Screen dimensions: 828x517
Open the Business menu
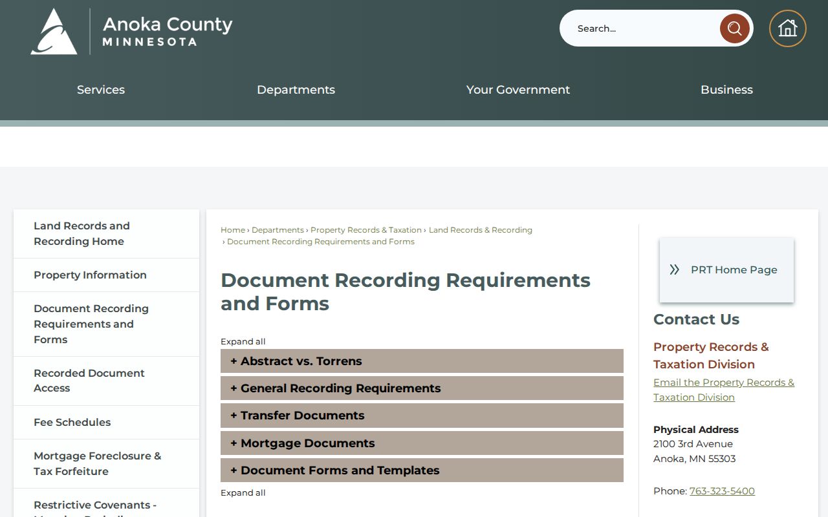coord(726,90)
